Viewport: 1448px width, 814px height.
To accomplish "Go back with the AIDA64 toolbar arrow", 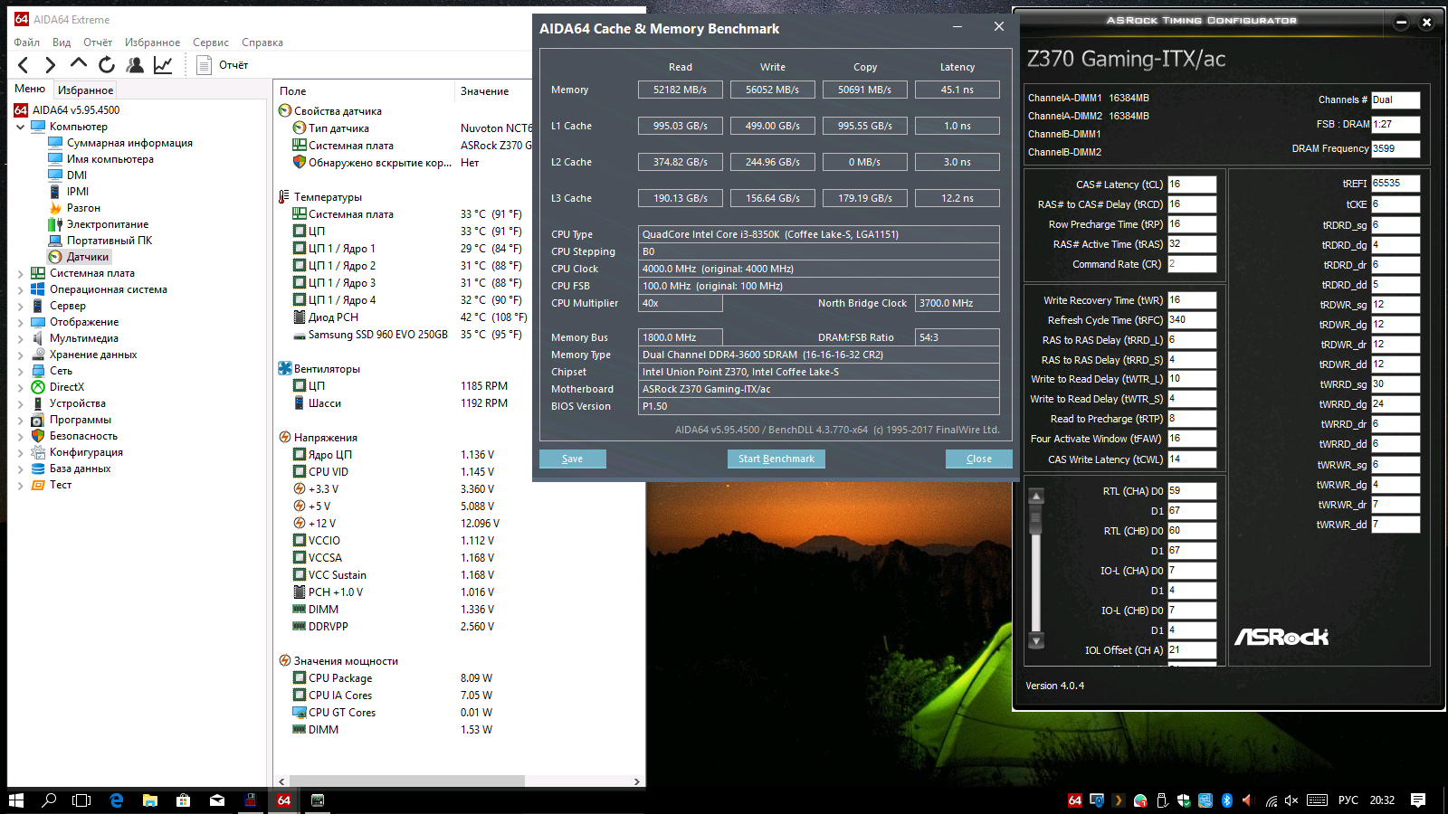I will [24, 65].
